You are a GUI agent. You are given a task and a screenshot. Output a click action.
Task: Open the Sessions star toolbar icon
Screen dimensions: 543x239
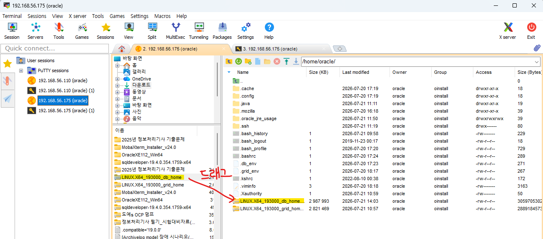click(106, 31)
